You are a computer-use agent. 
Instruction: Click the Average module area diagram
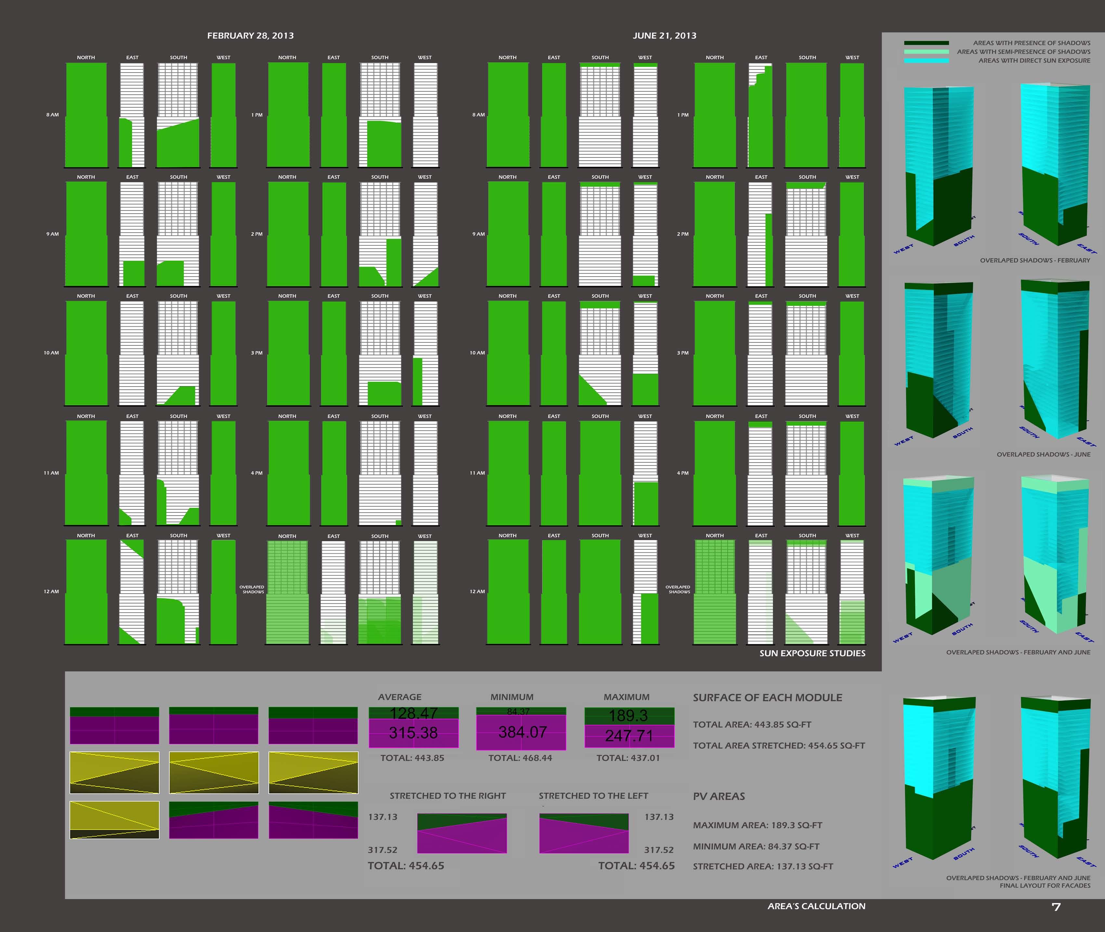click(413, 727)
